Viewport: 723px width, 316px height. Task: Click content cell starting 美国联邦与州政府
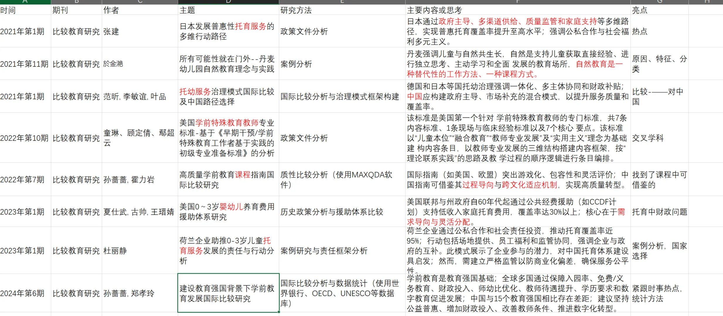[518, 212]
